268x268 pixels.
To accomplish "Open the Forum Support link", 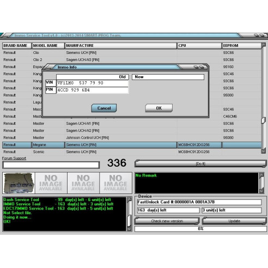I will coord(14,159).
